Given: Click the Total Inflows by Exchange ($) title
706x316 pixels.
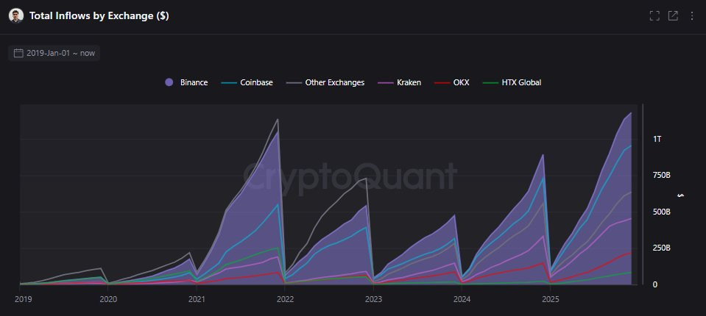Looking at the screenshot, I should pos(99,15).
